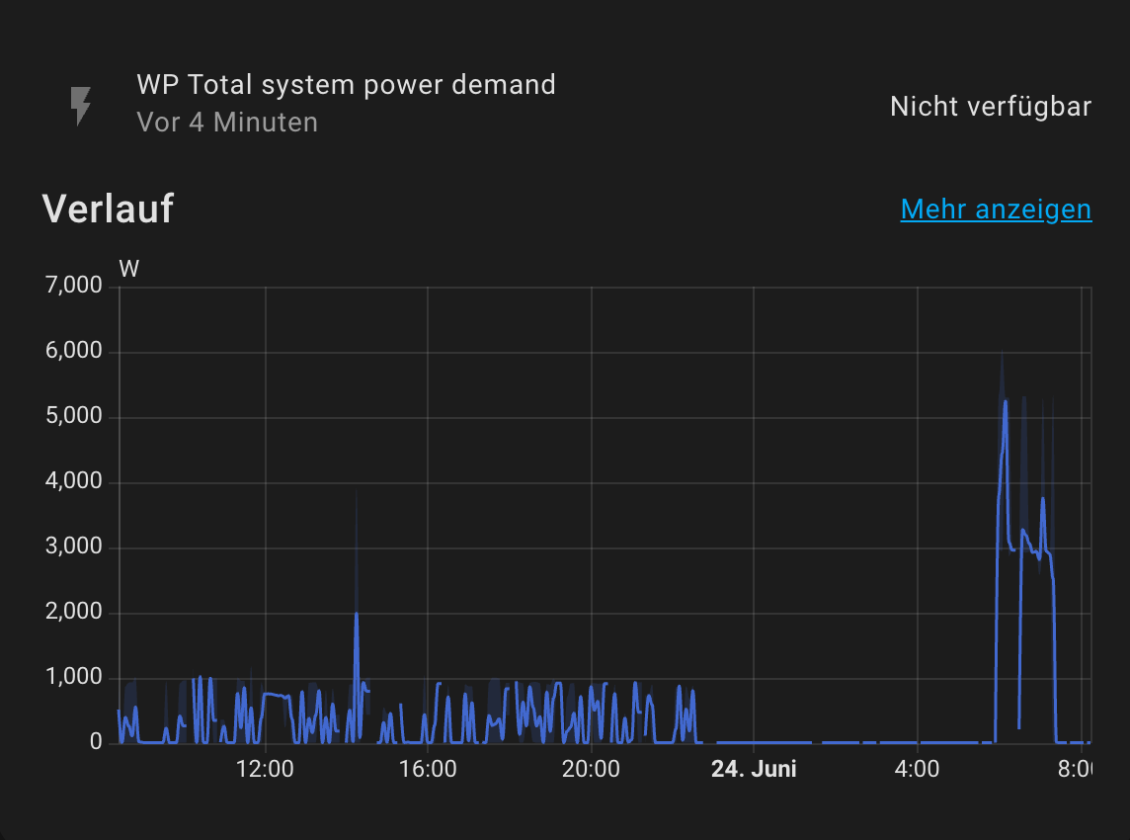The height and width of the screenshot is (840, 1130).
Task: Click the 'WP Total system power demand' title
Action: pyautogui.click(x=346, y=84)
